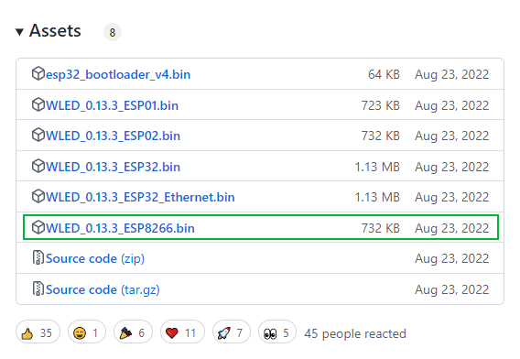
Task: Toggle the thumbs up reaction with 35
Action: [38, 332]
